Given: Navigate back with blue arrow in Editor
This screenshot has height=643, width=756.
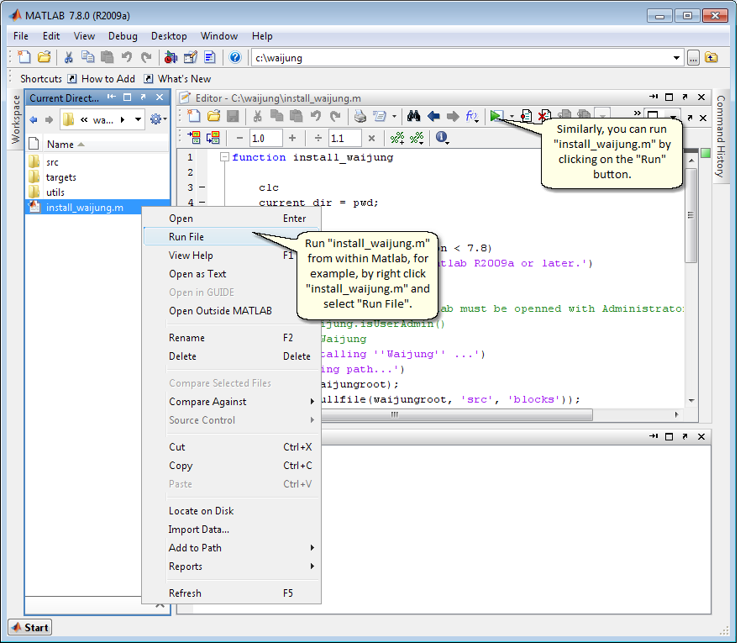Looking at the screenshot, I should (433, 116).
